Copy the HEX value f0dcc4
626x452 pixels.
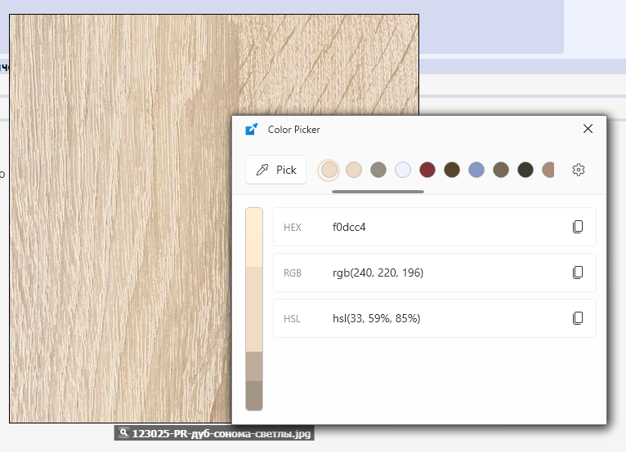pos(578,227)
